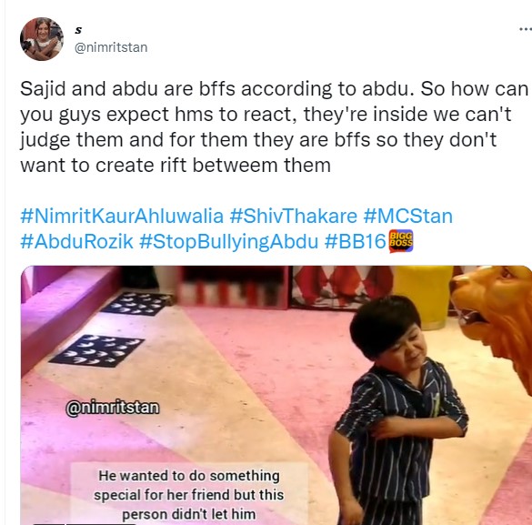Click the Bigg Boss emoji after #BB16
The width and height of the screenshot is (532, 525).
click(401, 241)
